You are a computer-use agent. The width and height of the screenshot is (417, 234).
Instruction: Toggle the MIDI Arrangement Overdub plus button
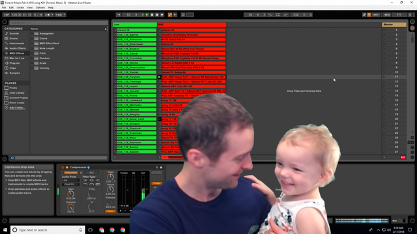(x=162, y=15)
